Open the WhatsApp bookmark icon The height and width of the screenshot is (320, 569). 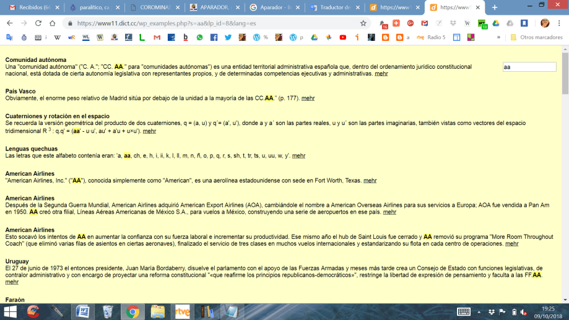tap(199, 37)
